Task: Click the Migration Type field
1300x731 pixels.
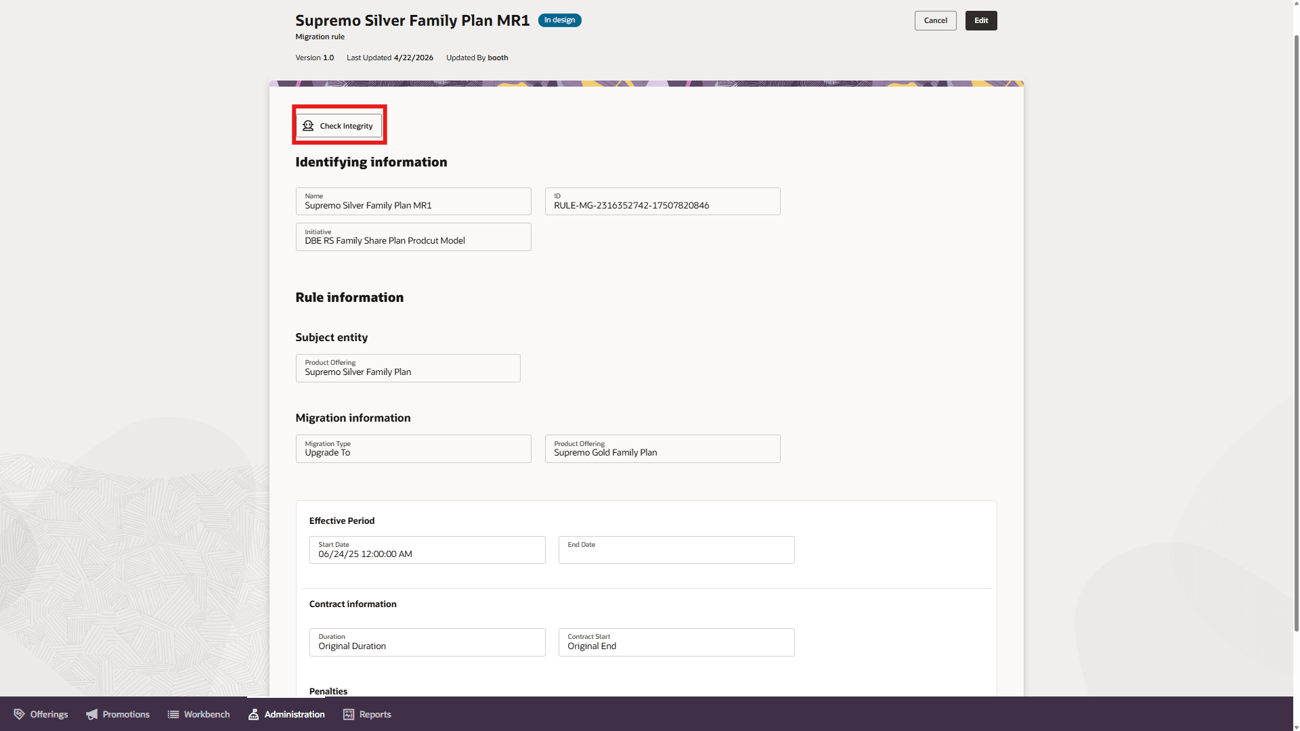Action: coord(414,449)
